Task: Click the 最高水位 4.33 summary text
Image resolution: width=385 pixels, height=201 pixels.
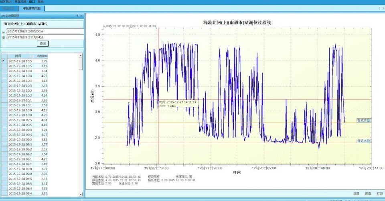Action: coord(116,180)
